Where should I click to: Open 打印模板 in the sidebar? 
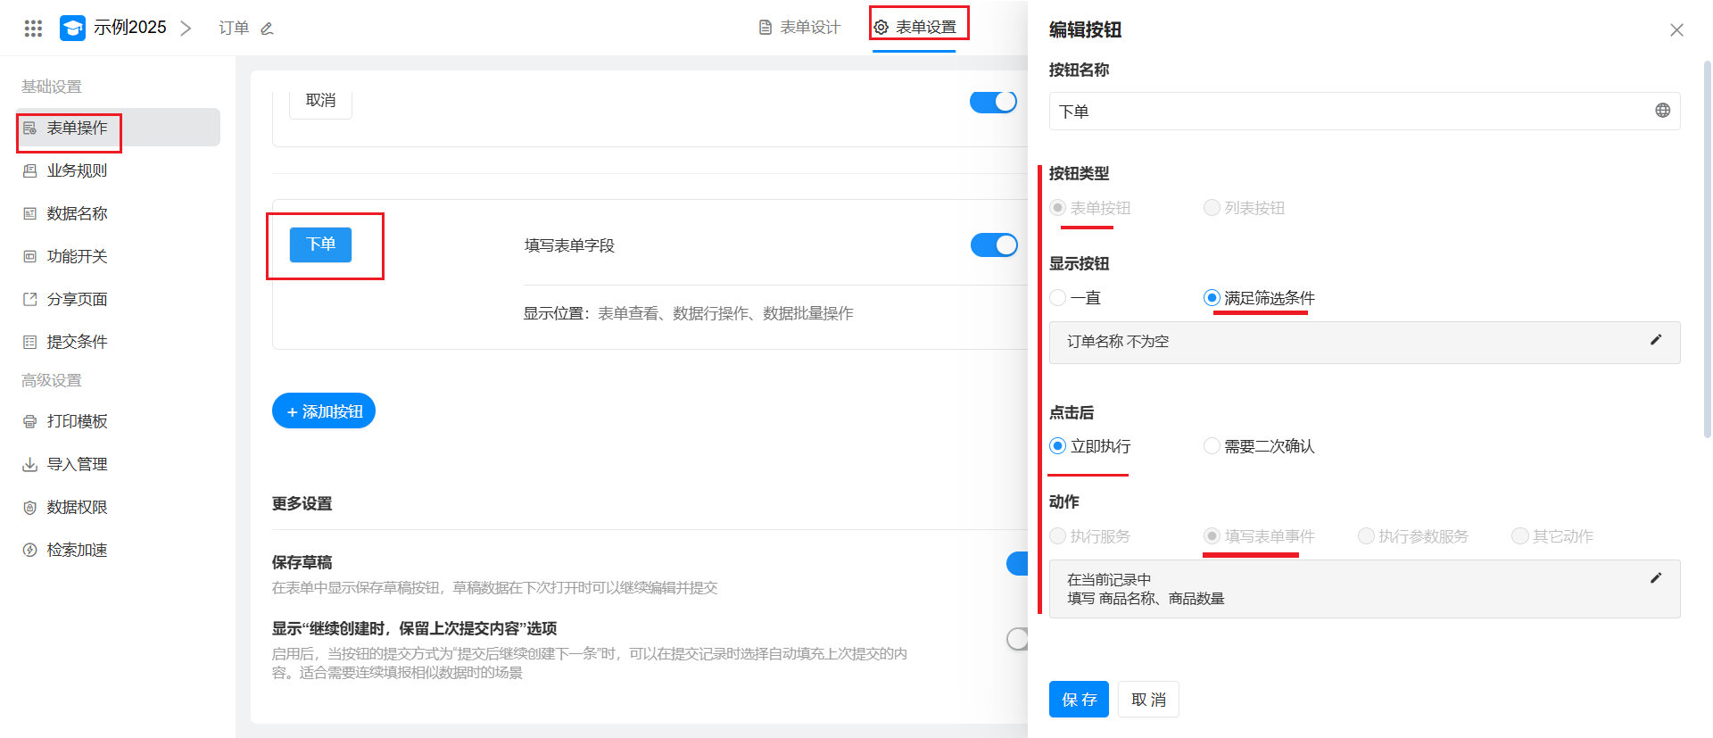[x=77, y=421]
